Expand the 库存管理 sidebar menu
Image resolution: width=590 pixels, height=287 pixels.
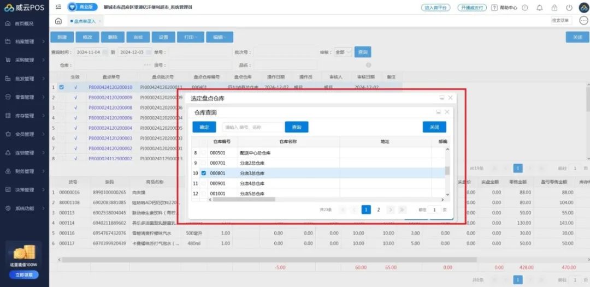point(25,116)
